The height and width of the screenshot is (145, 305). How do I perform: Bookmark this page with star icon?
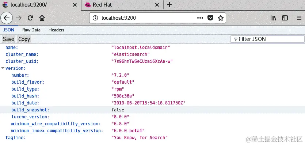point(220,18)
